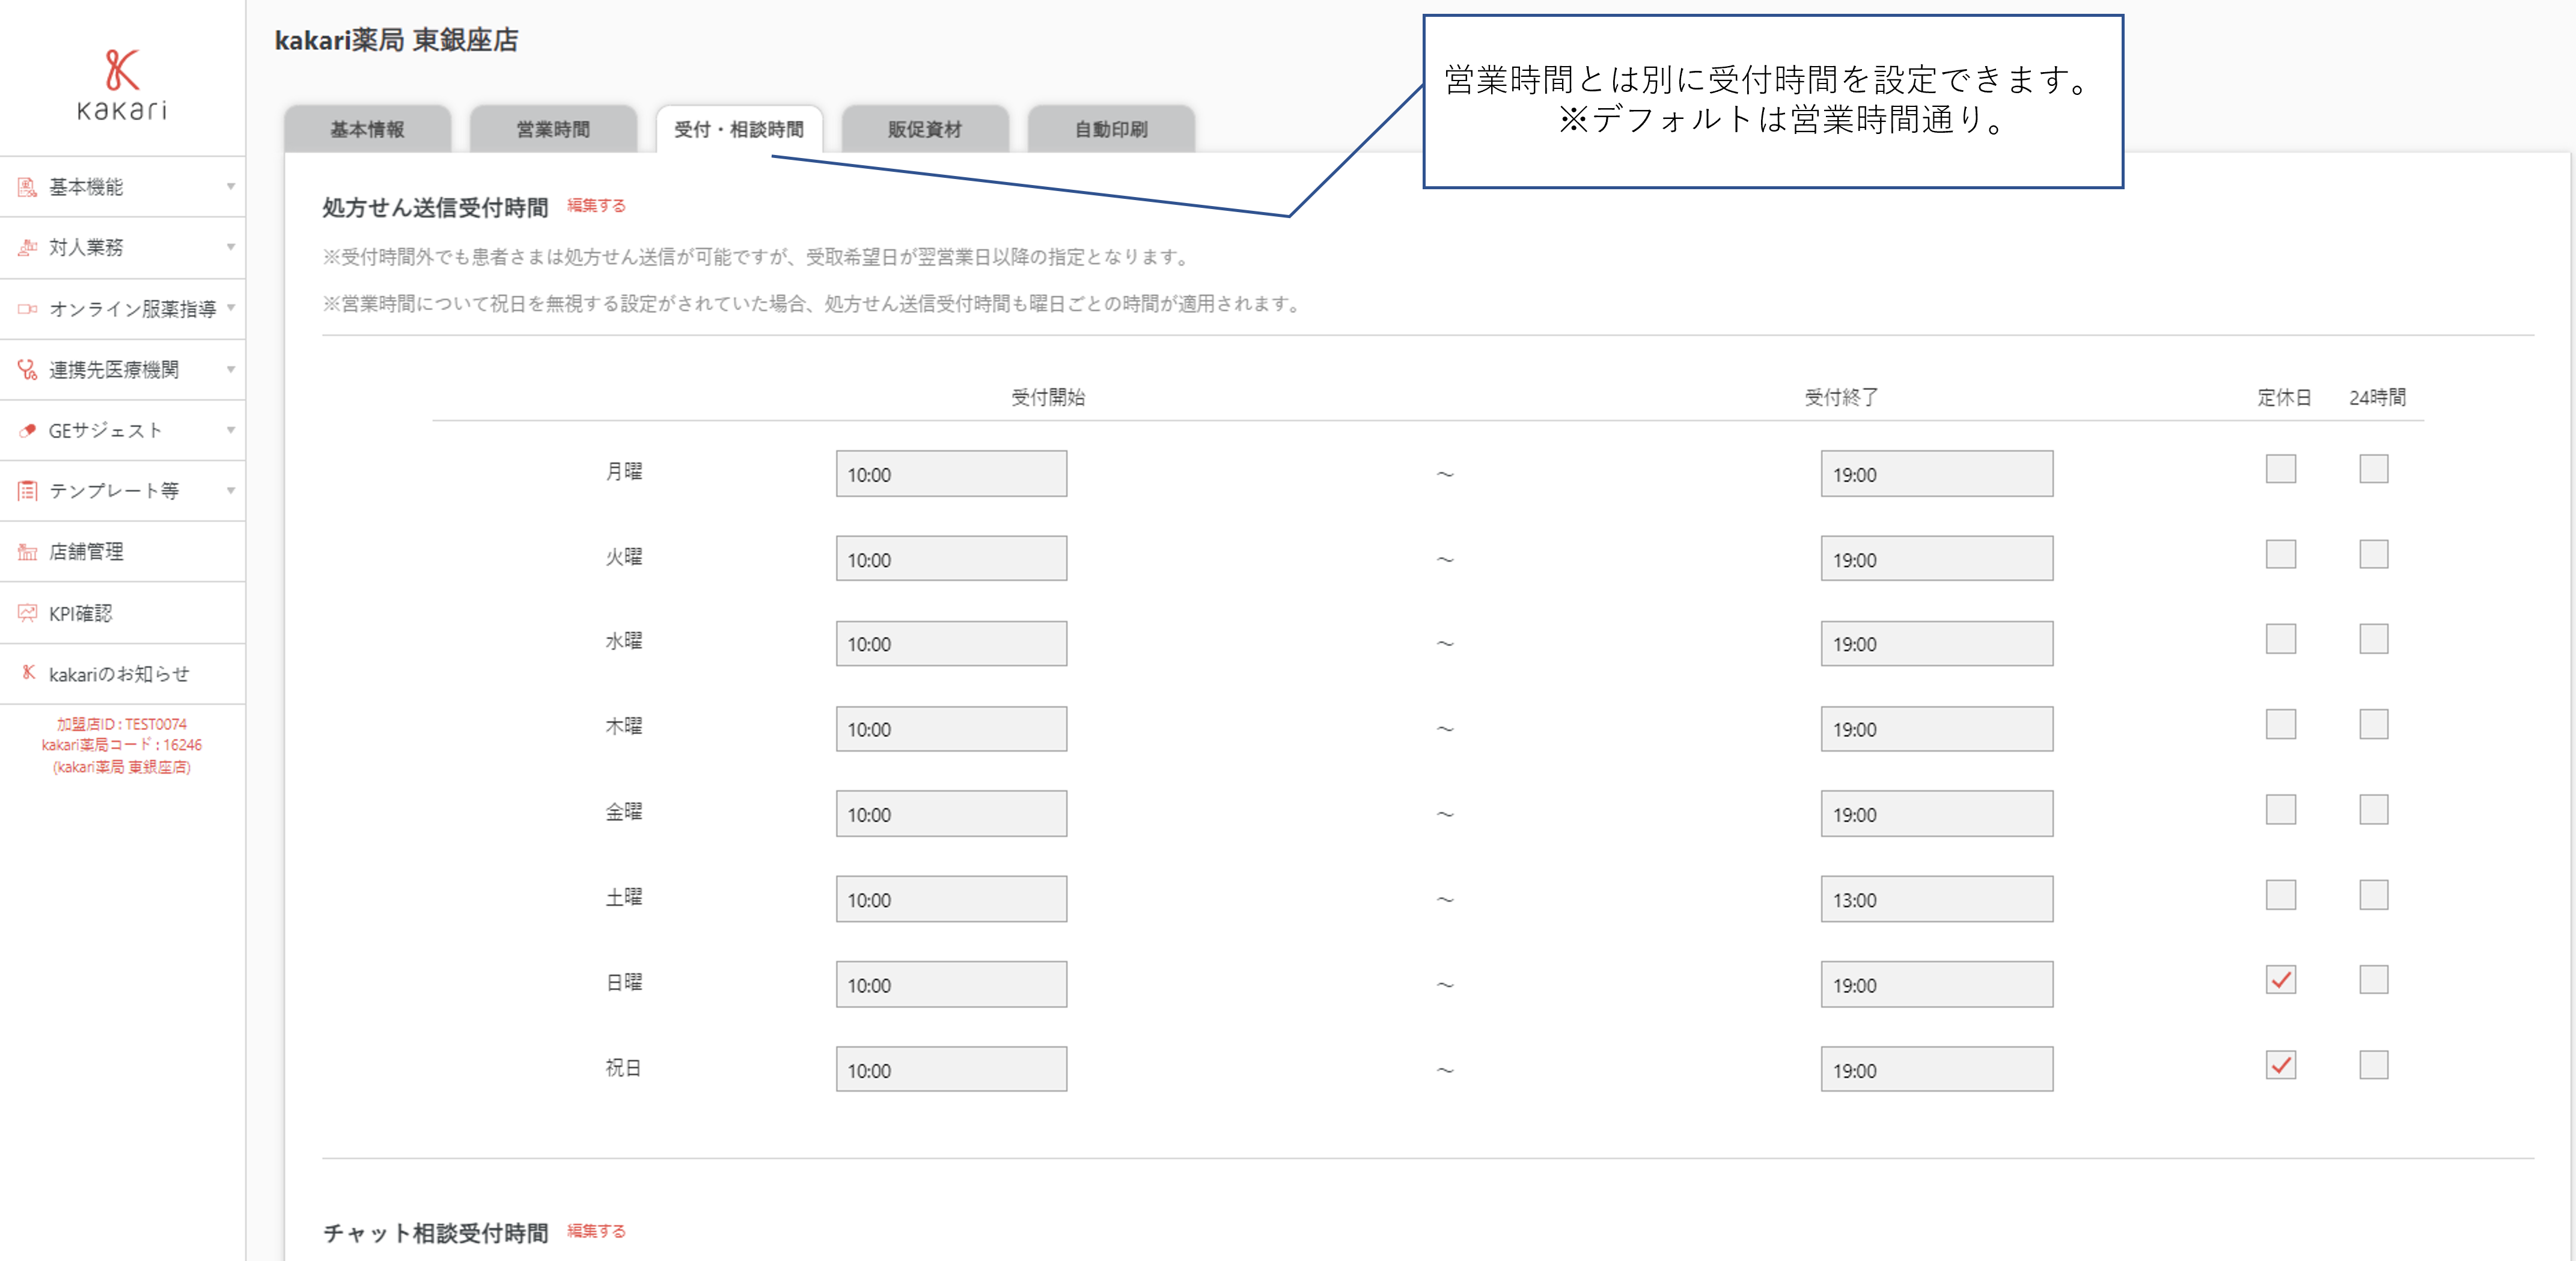
Task: Click the 店舗管理 store icon
Action: point(27,551)
